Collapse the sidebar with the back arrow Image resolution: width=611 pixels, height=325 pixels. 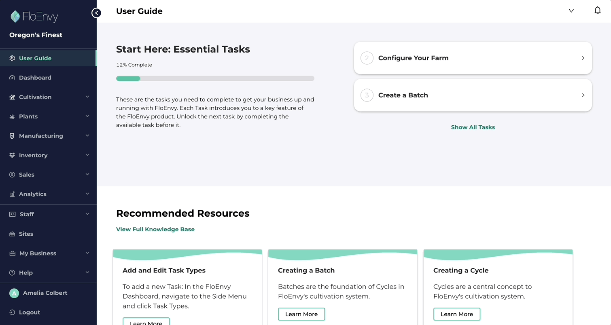point(96,13)
